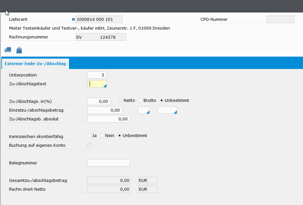Screen dimensions: 303x205
Task: Open the Zu-/Abschlagstext value help field
Action: point(97,84)
